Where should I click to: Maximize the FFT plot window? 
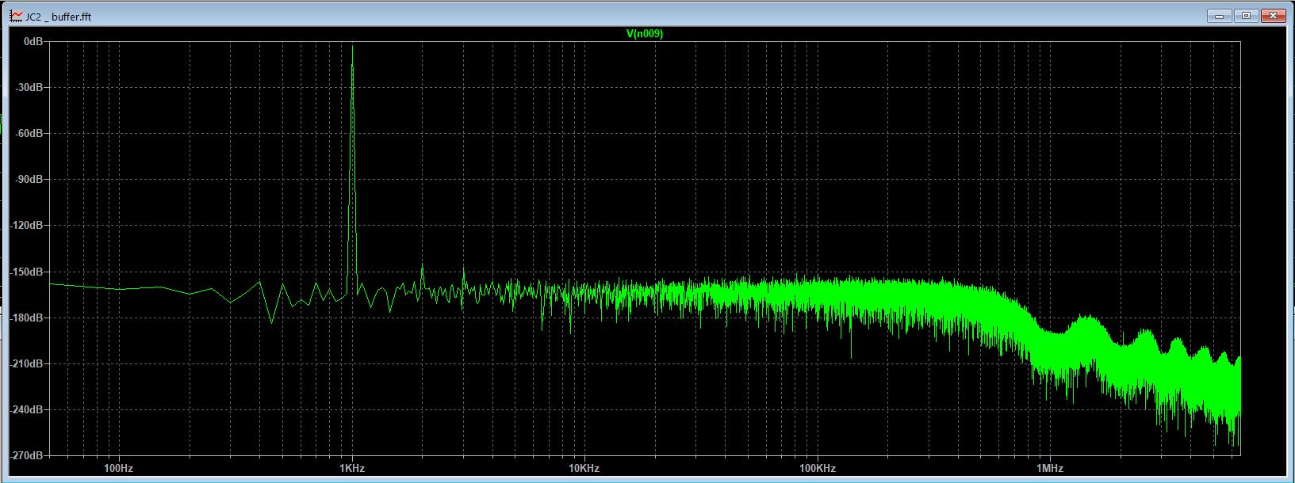click(1246, 16)
